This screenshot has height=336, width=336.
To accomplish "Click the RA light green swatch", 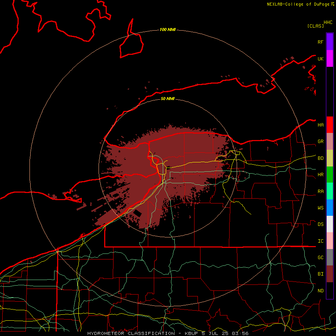I will coord(330,191).
